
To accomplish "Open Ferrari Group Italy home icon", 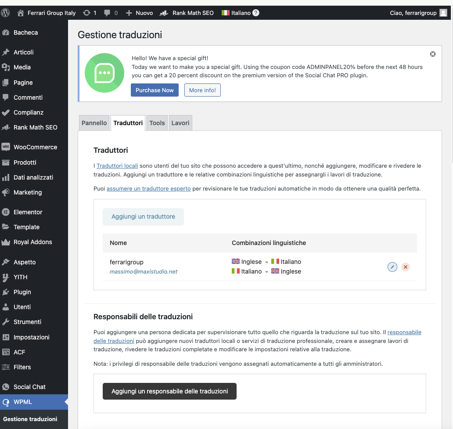I will (x=21, y=13).
